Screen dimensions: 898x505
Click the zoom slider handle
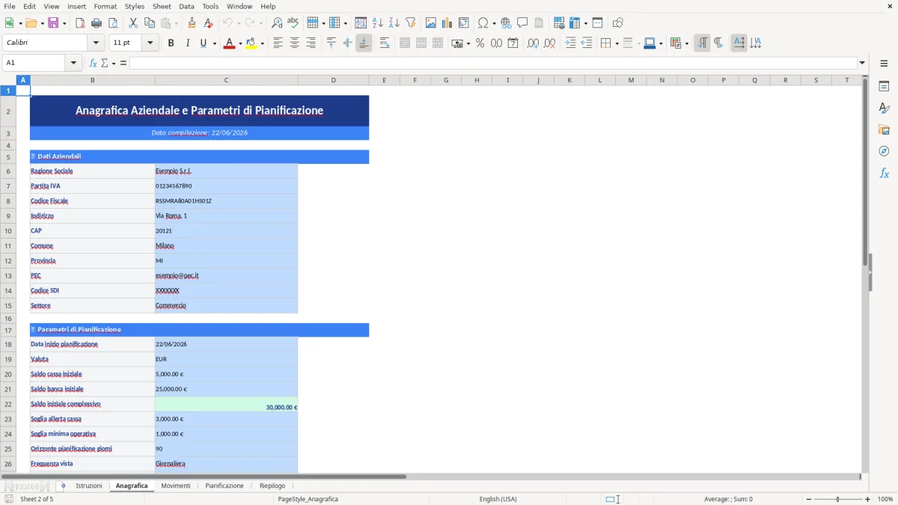click(x=837, y=499)
